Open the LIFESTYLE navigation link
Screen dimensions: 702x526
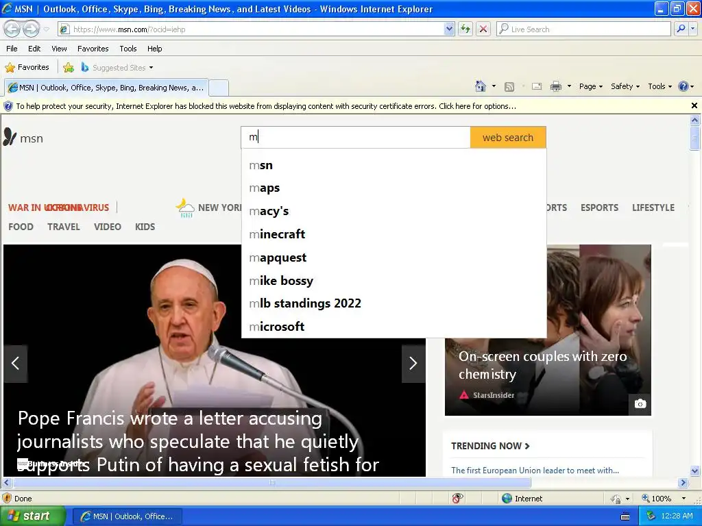(x=653, y=208)
